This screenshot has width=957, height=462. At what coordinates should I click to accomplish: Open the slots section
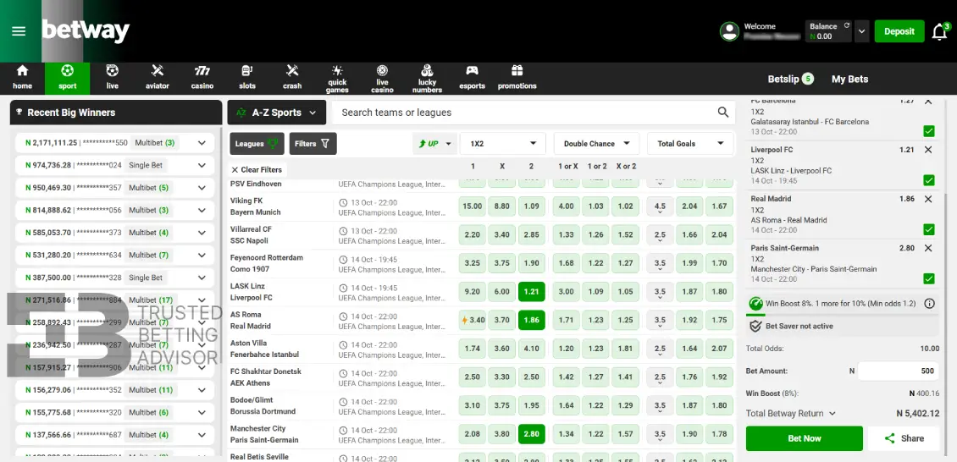point(247,78)
